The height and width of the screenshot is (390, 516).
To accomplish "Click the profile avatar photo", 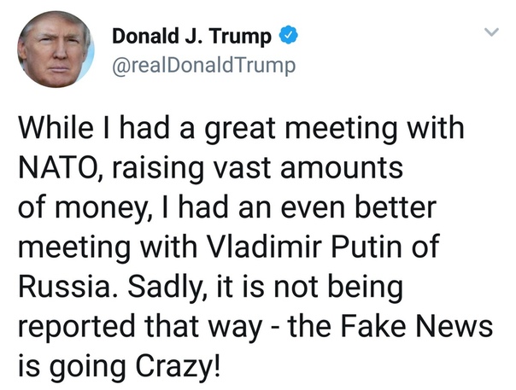I will [x=53, y=50].
